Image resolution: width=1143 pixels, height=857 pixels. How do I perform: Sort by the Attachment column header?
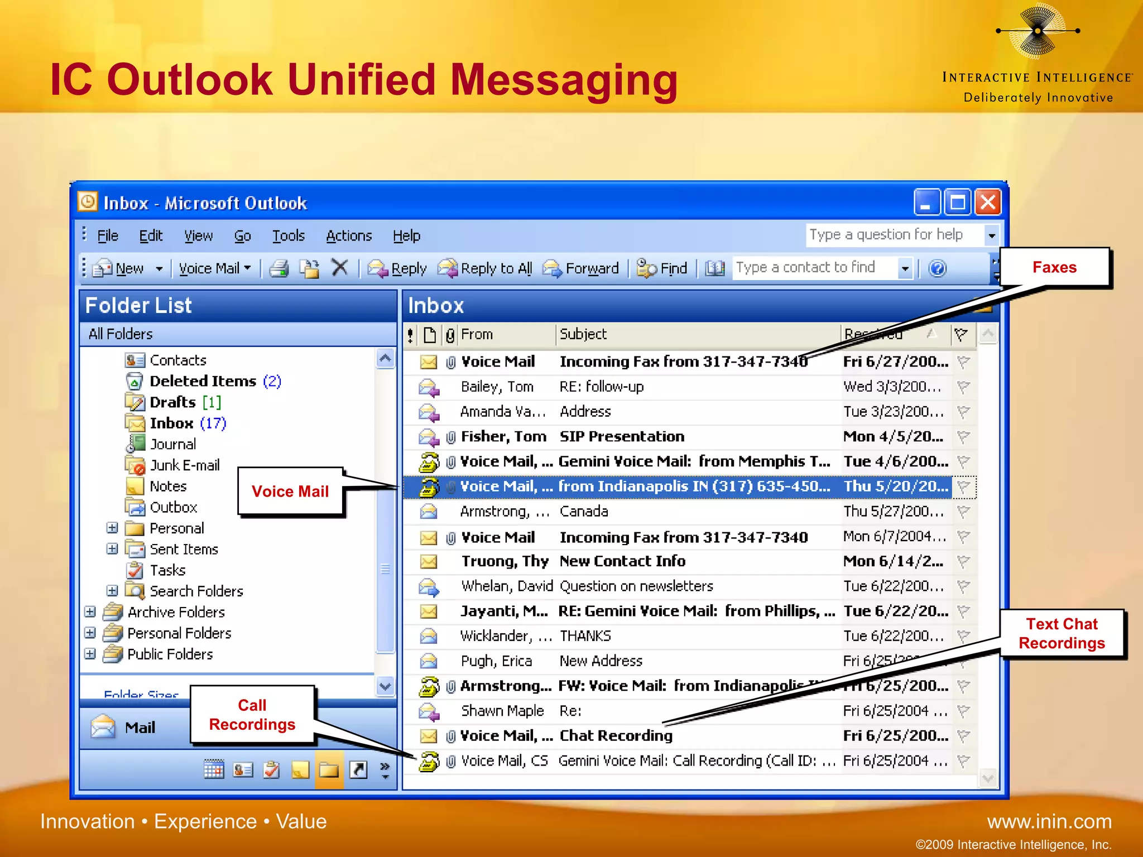pyautogui.click(x=450, y=335)
